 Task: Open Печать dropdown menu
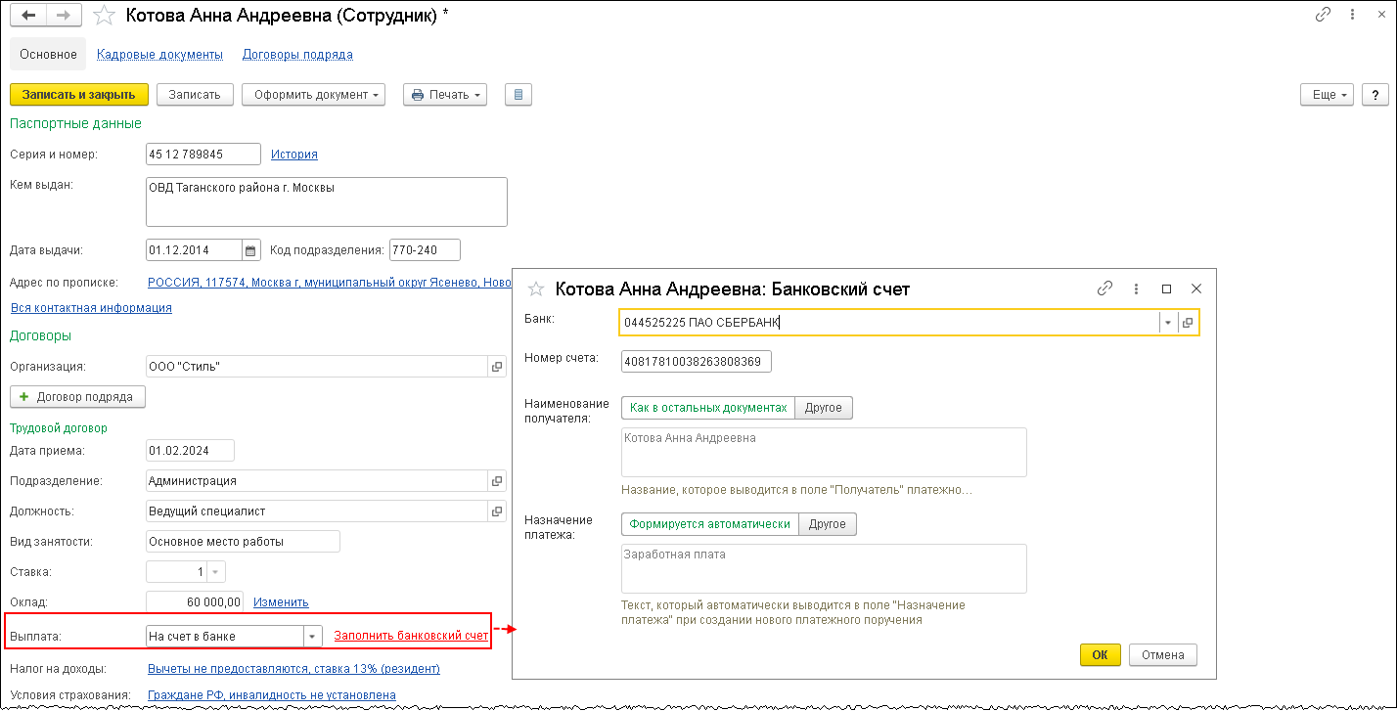[x=445, y=95]
